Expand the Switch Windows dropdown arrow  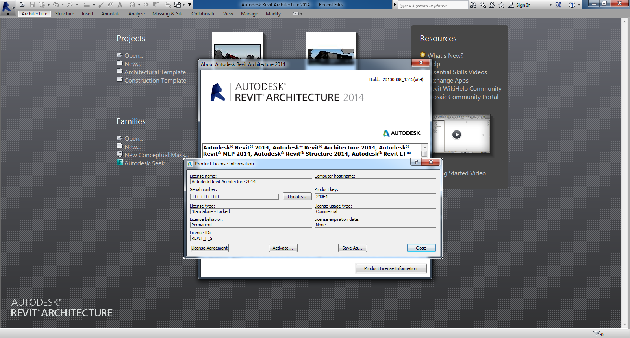click(x=183, y=5)
